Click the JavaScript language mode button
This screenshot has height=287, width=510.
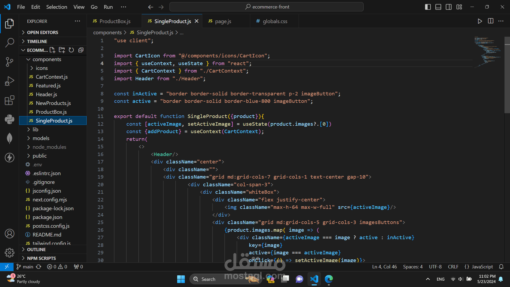pos(479,267)
